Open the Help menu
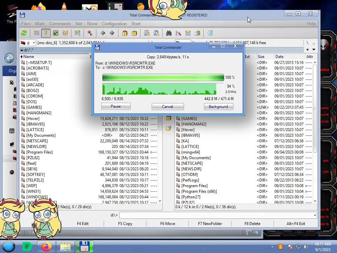337x253 pixels. pos(311,24)
